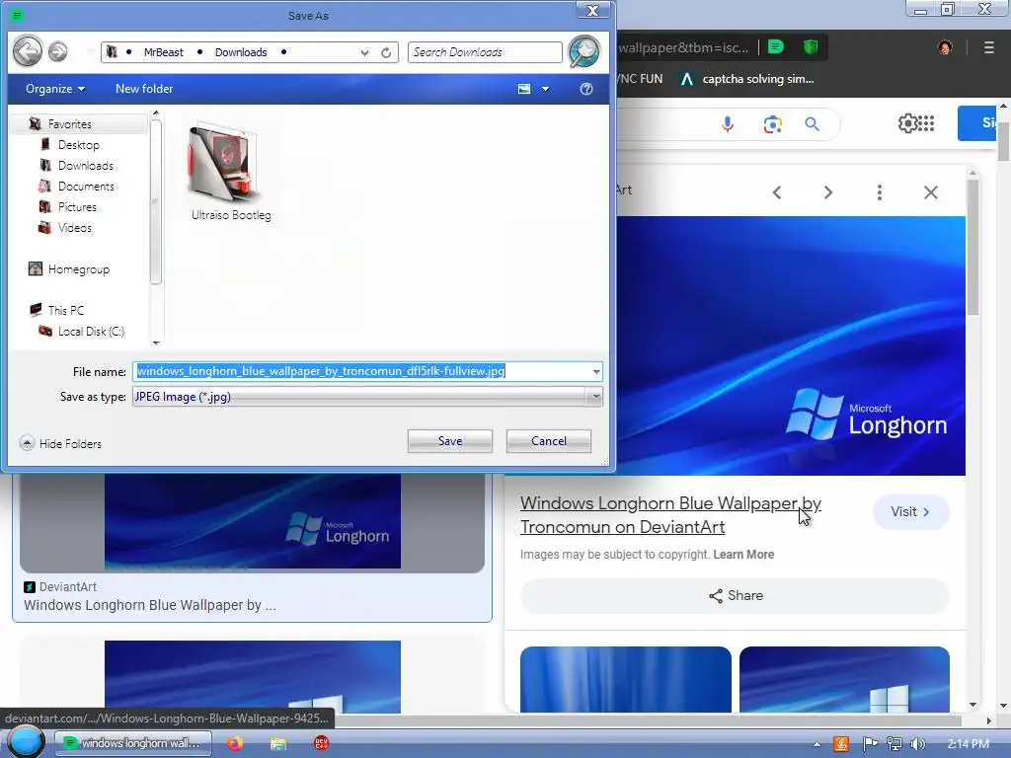Click the Share button
1011x758 pixels.
tap(735, 595)
